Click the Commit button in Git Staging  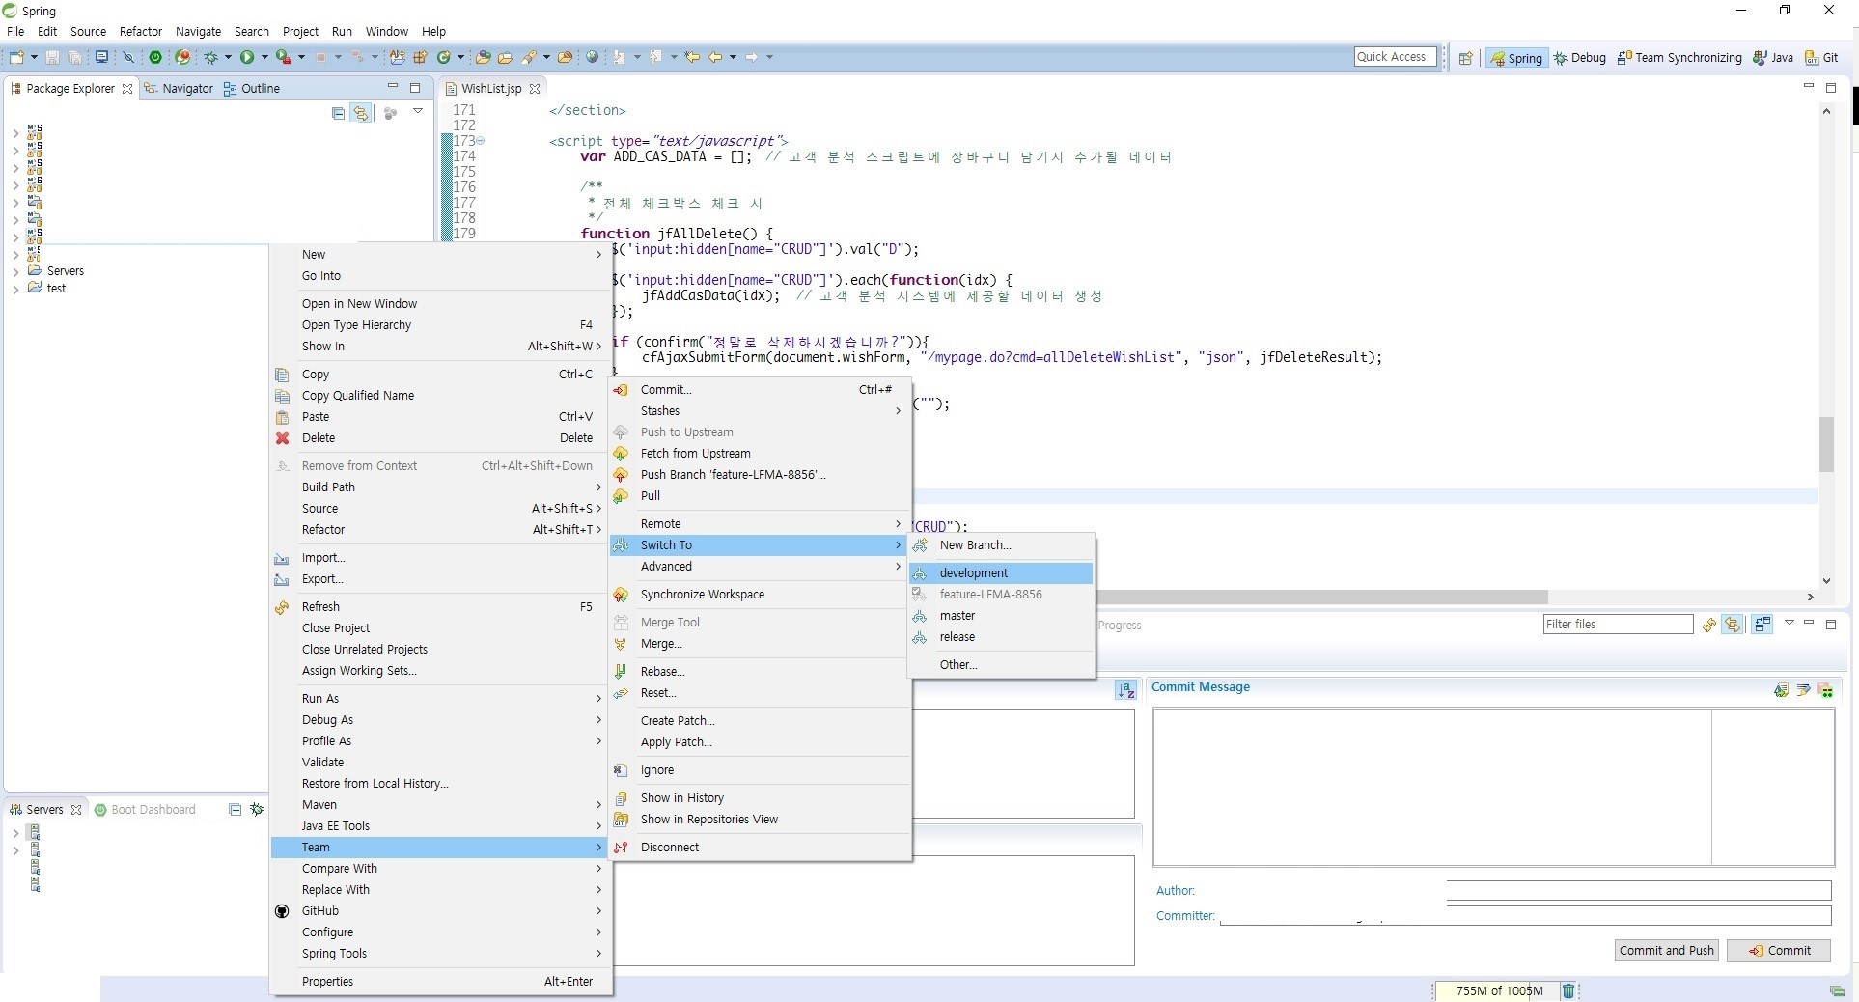[x=1779, y=951]
